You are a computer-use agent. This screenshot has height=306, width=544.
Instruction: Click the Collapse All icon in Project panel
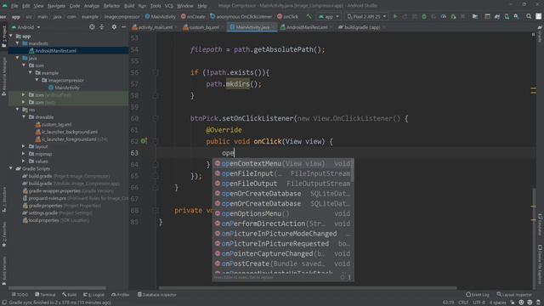pos(102,27)
